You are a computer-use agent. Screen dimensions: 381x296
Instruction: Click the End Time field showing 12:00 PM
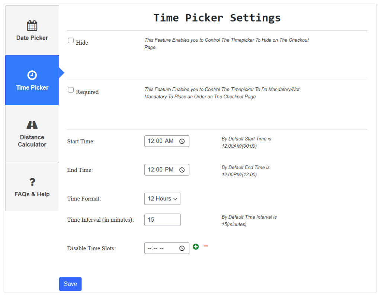(x=162, y=170)
